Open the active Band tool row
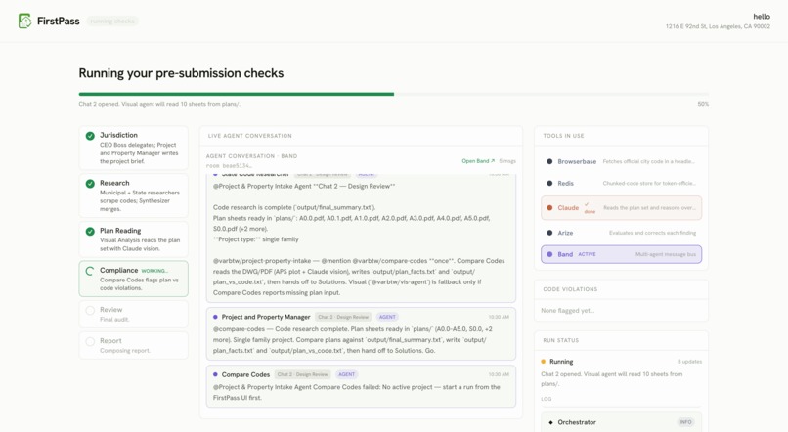 tap(621, 254)
